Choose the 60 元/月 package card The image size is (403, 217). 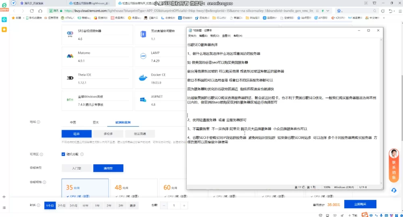pyautogui.click(x=173, y=188)
